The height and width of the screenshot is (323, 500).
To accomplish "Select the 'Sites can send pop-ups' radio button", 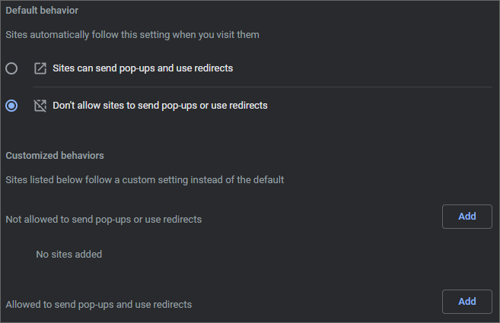I will (x=11, y=68).
